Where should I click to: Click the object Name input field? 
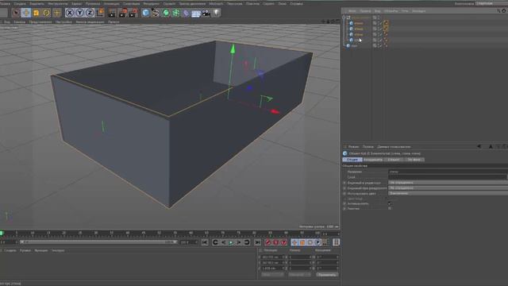point(448,172)
